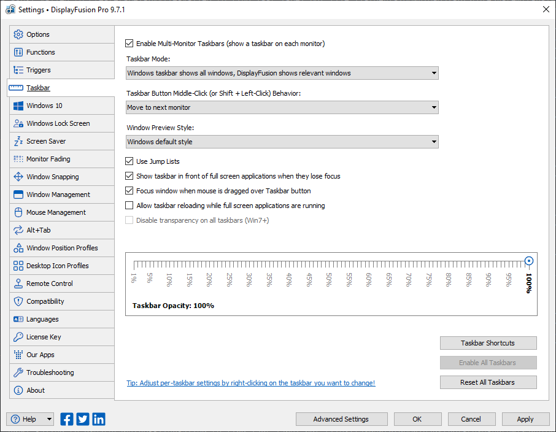Click the Facebook icon in bottom bar
The image size is (556, 432).
pos(67,419)
